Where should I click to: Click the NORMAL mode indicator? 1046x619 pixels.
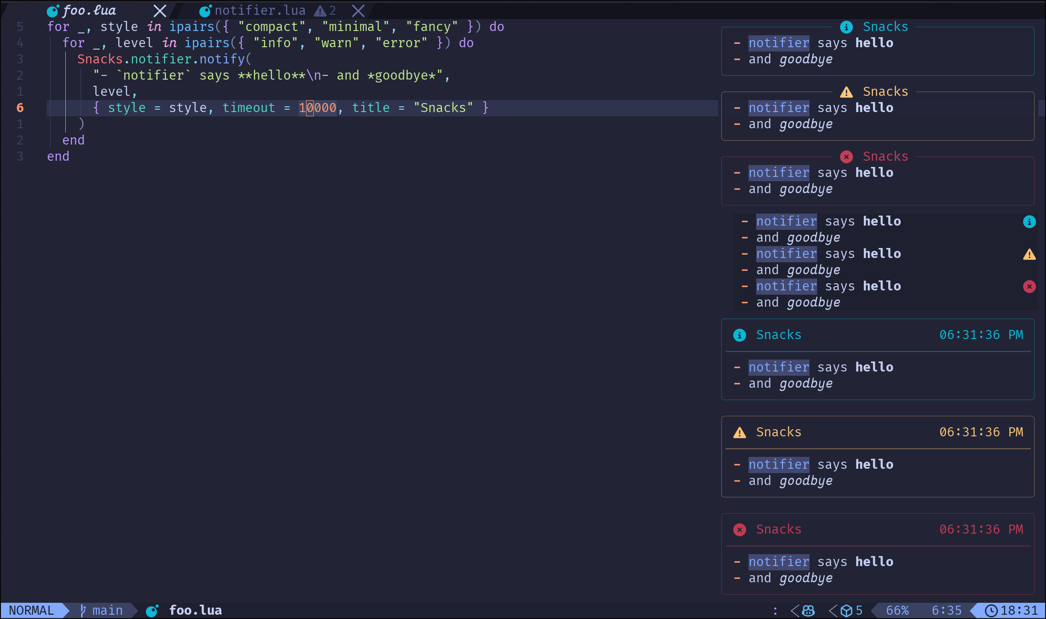[x=31, y=610]
